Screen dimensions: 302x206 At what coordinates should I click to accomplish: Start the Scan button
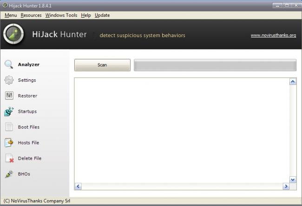102,65
